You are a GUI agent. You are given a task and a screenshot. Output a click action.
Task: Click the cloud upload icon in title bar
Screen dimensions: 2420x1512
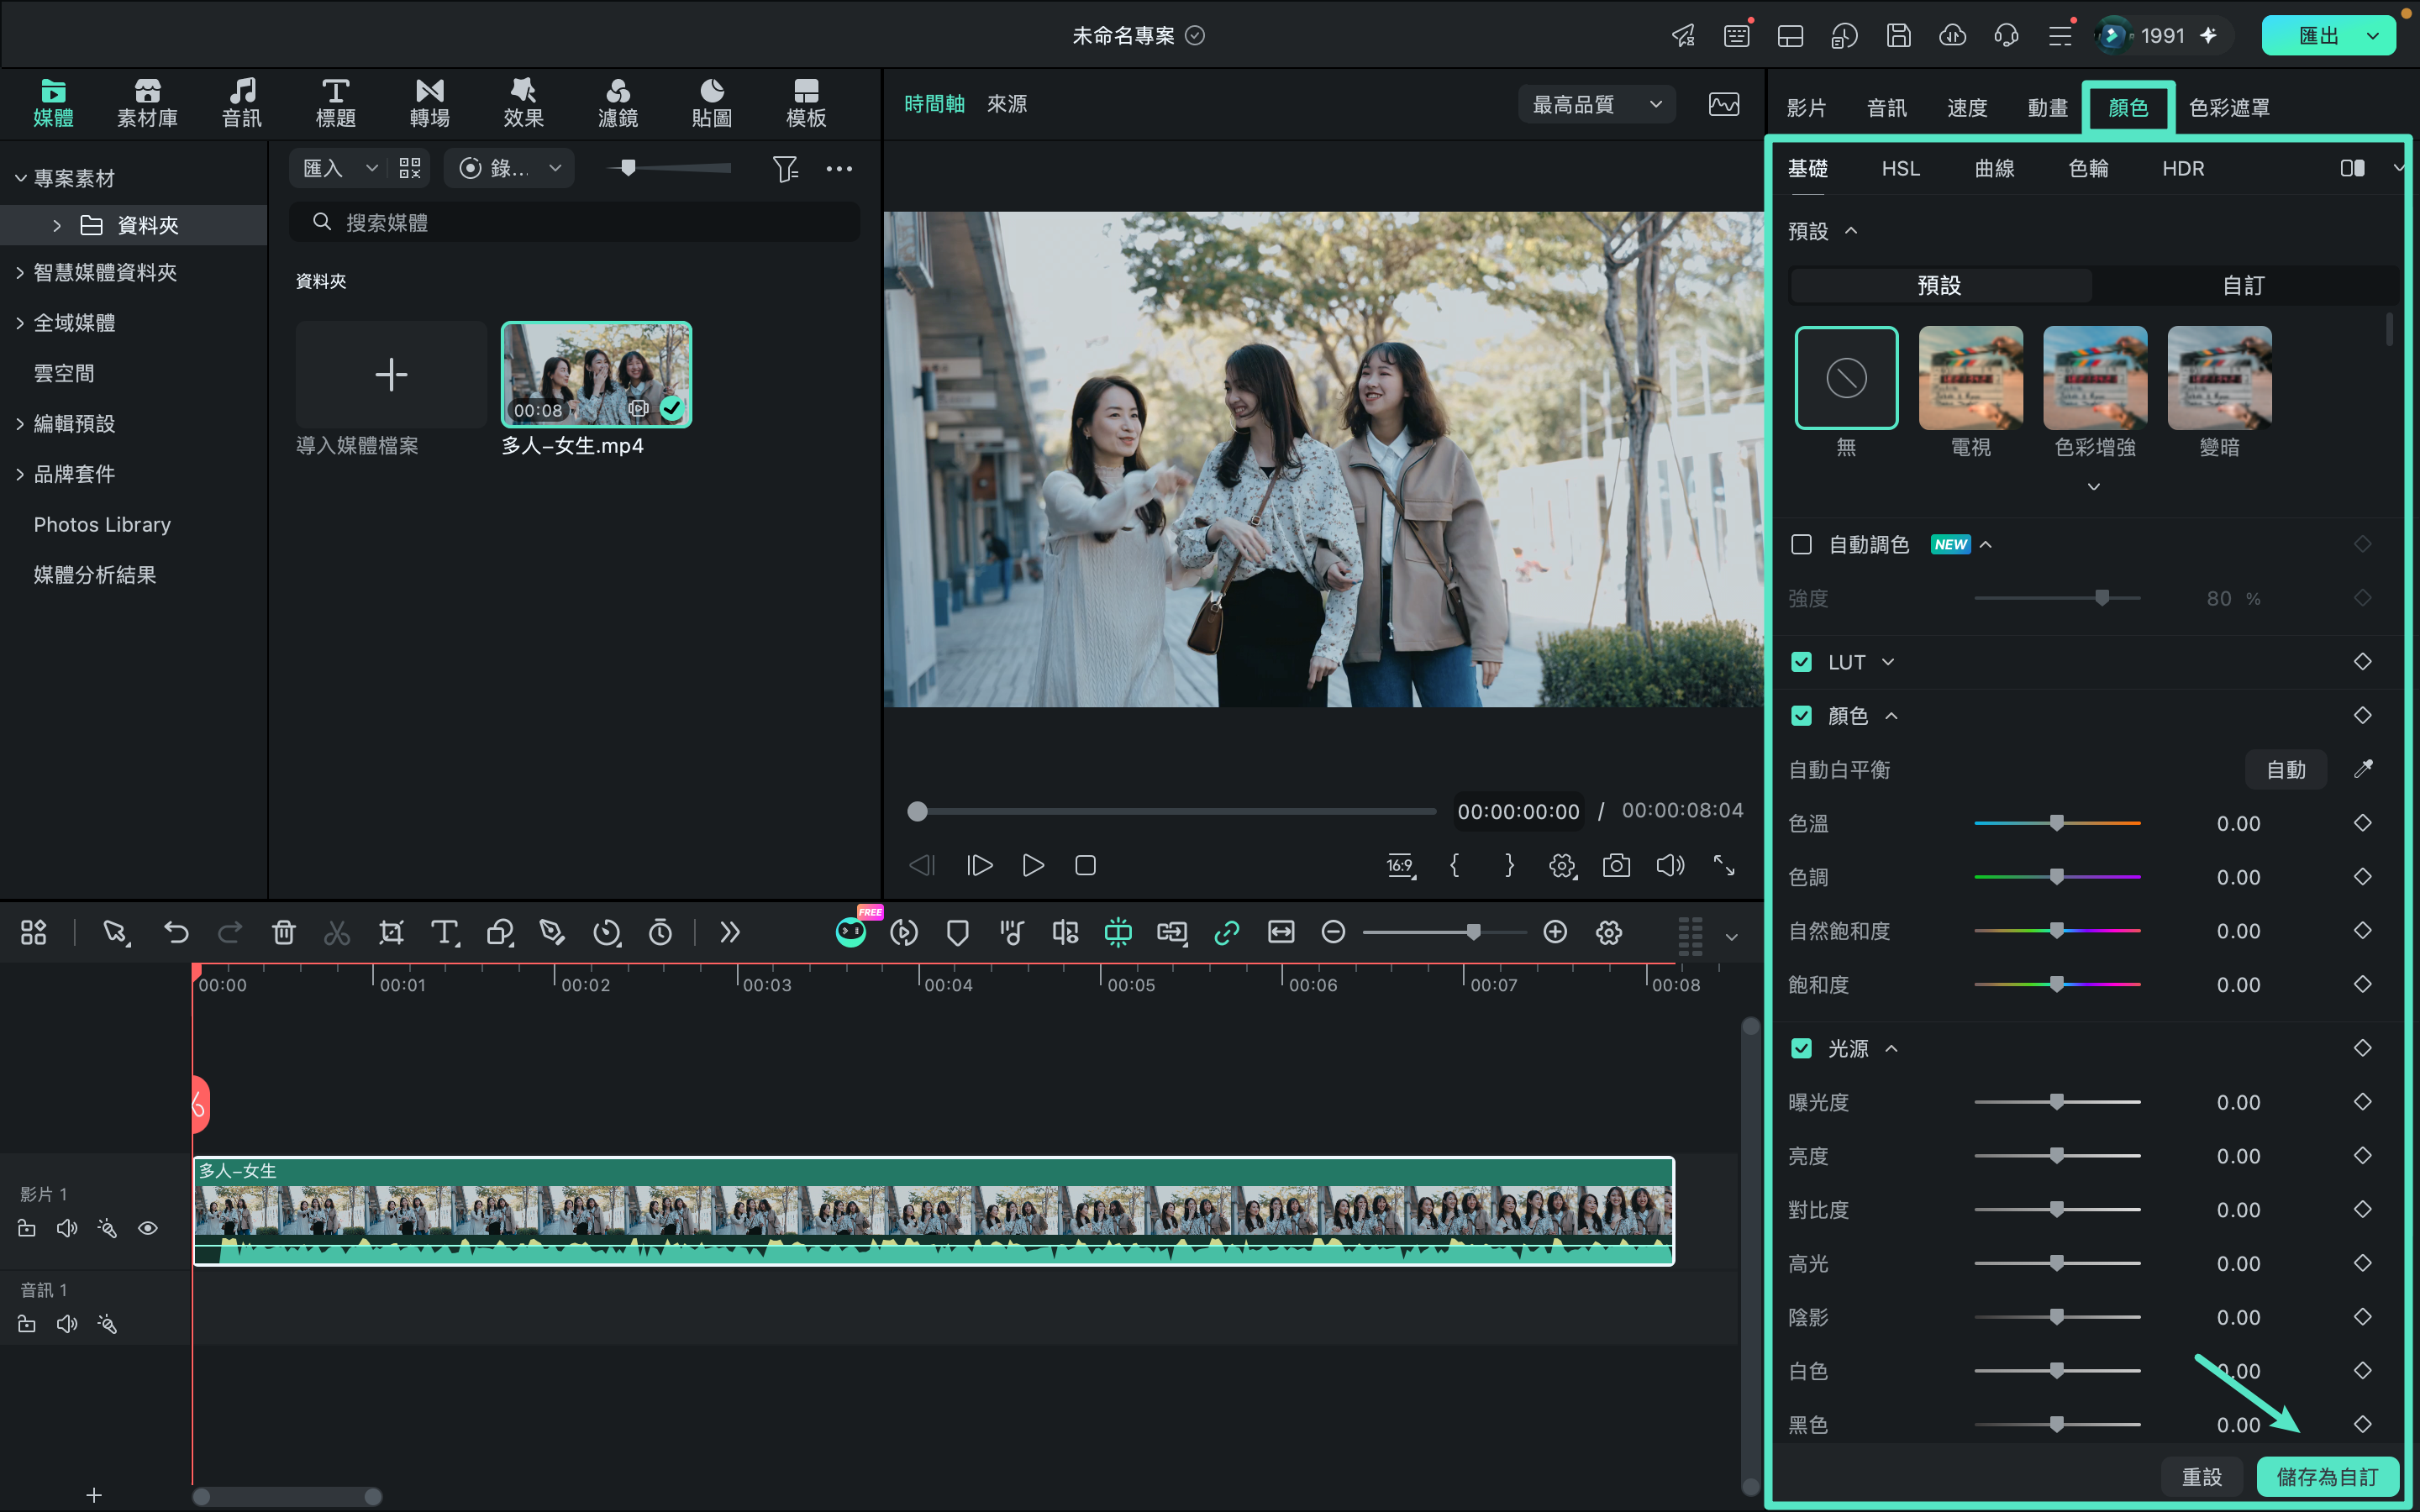coord(1952,36)
